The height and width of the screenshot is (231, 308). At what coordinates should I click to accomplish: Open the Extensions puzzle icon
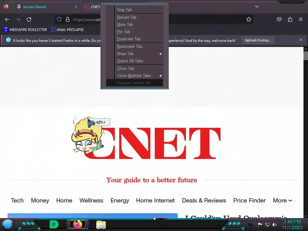tap(290, 19)
